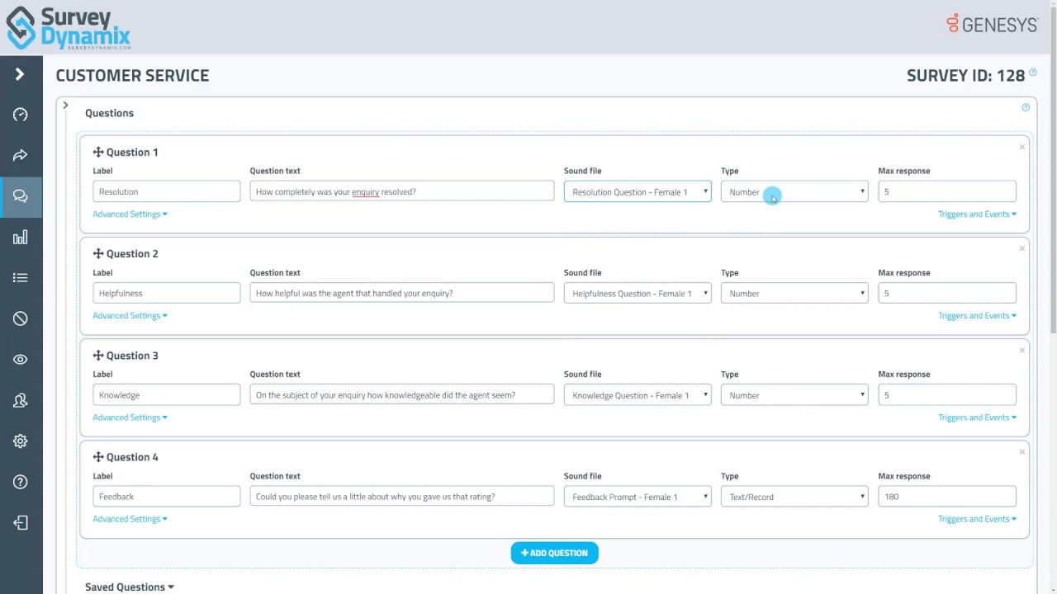Click the Question 2 move handle icon
Screen dimensions: 1057x594
pyautogui.click(x=98, y=253)
